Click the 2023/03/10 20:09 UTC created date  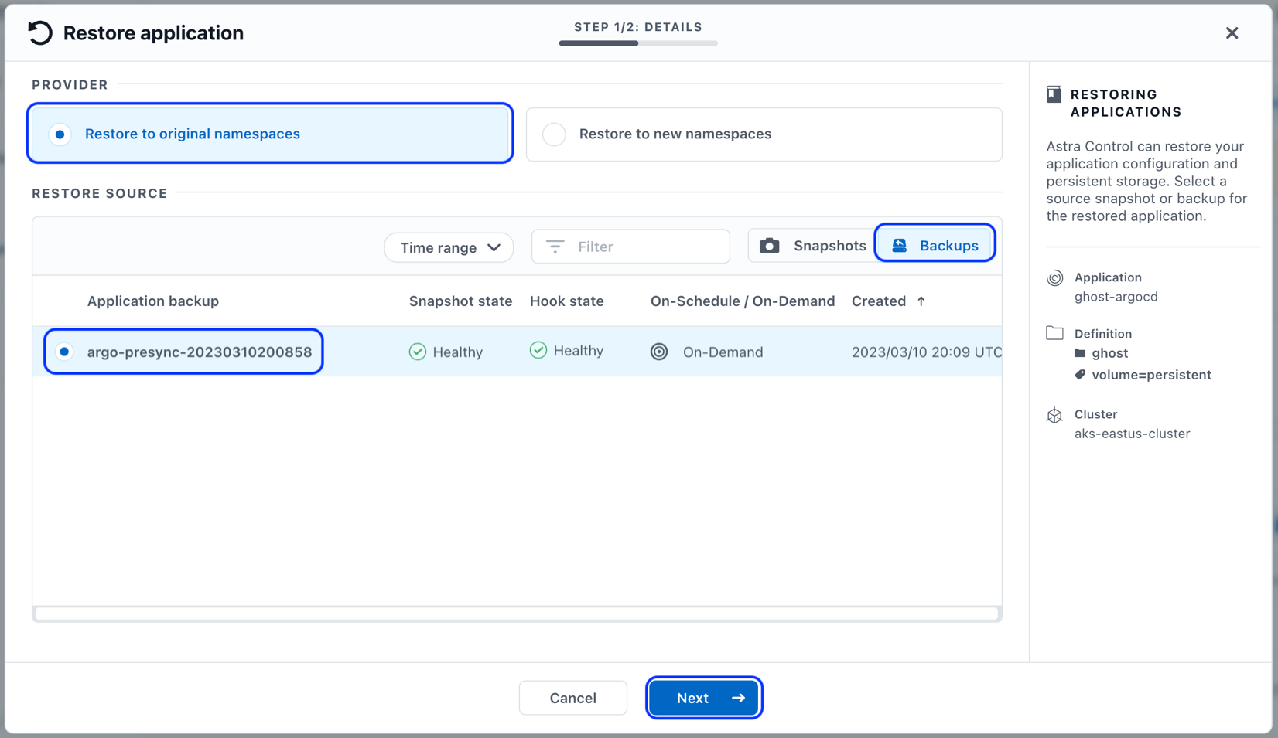(x=926, y=352)
